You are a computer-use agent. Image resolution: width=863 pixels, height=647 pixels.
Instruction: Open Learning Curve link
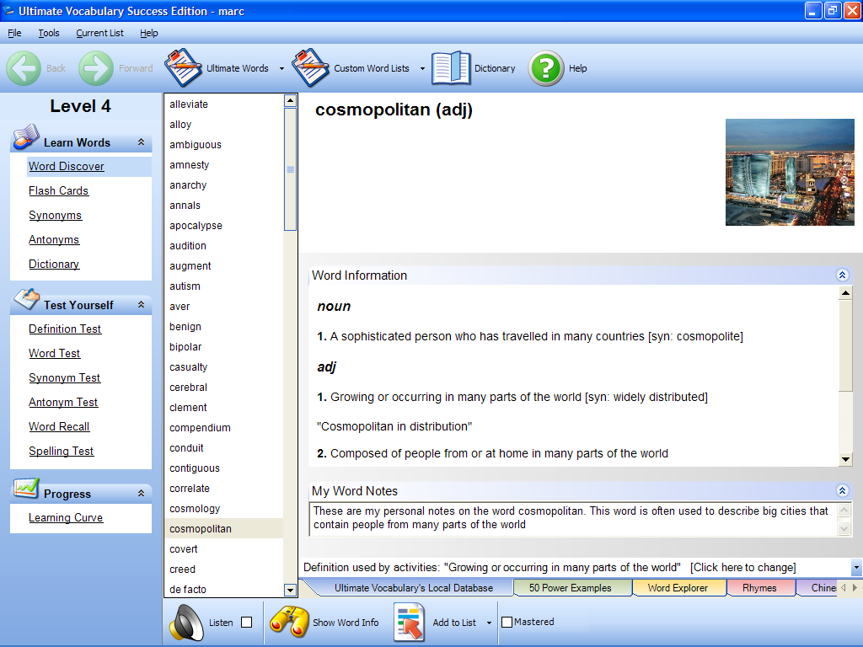point(66,517)
